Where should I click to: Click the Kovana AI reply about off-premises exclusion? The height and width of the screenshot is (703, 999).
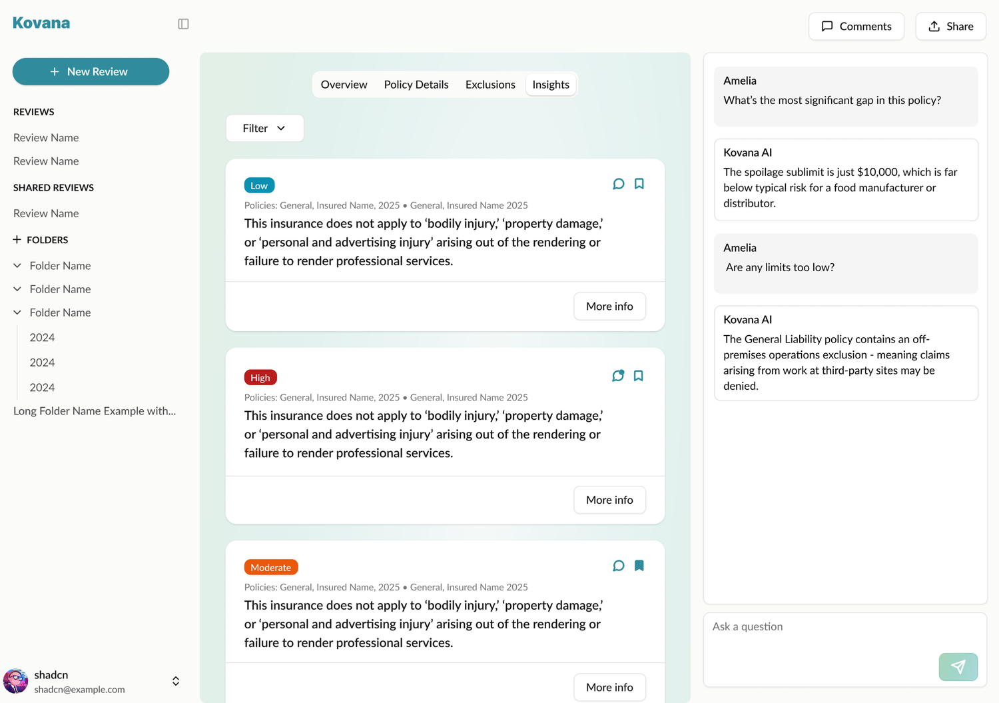tap(846, 353)
